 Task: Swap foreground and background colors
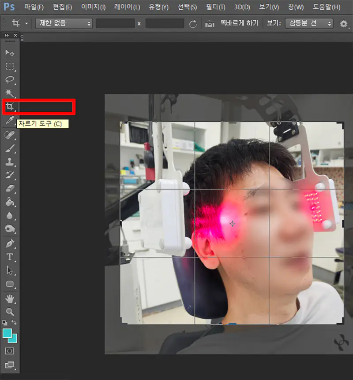[x=14, y=323]
